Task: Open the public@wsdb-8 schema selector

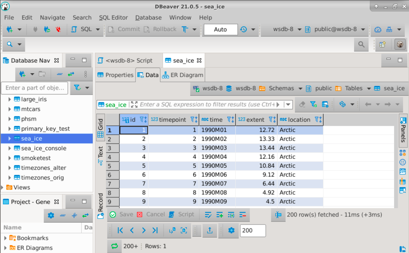Action: (x=335, y=29)
